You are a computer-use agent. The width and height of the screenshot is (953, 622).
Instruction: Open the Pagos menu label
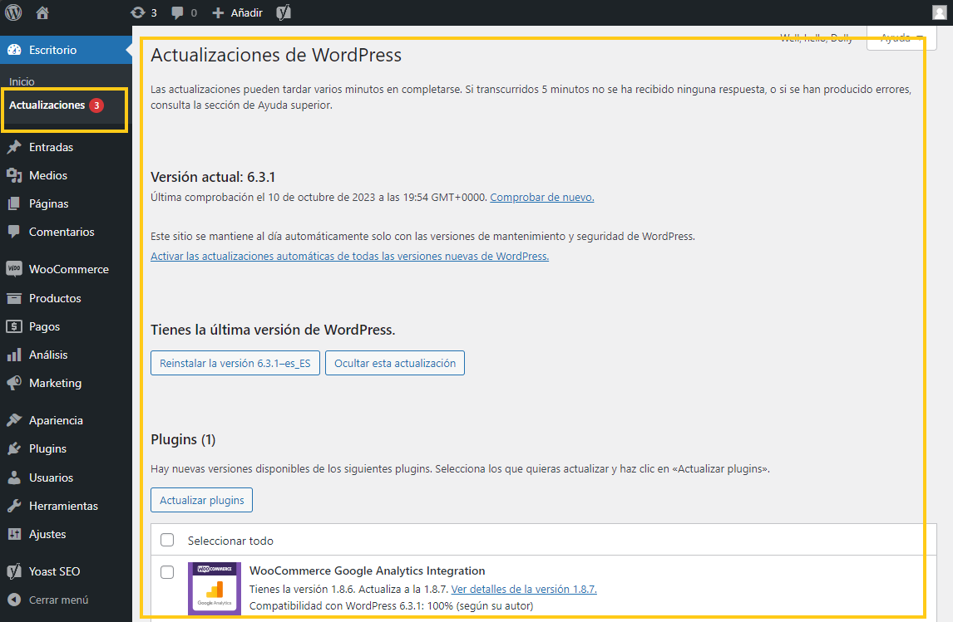tap(44, 326)
